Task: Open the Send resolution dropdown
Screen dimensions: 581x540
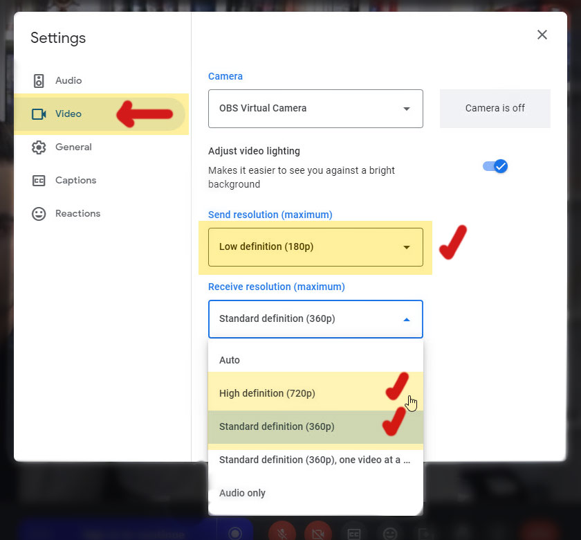Action: pyautogui.click(x=315, y=247)
